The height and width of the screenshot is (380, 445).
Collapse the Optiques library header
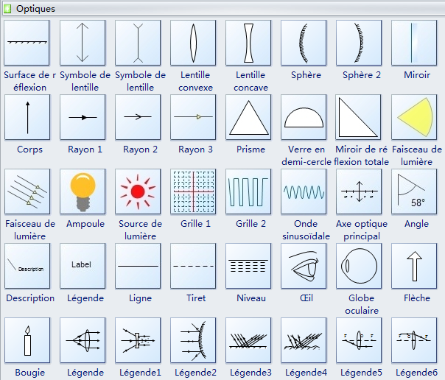224,9
